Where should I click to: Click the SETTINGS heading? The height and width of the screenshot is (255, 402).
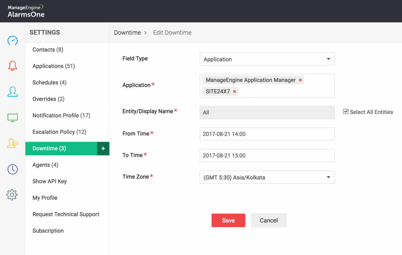[45, 32]
